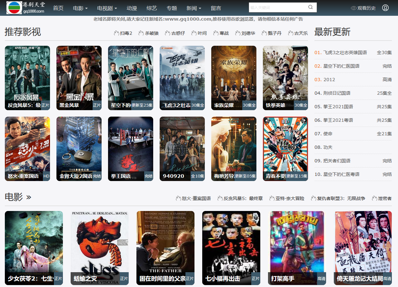
Task: Open 复仇者联盟3：无限战争 tag link
Action: (x=341, y=198)
